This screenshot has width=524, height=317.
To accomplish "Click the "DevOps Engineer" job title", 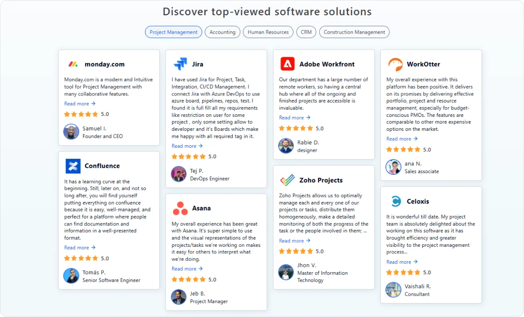I will coord(210,179).
